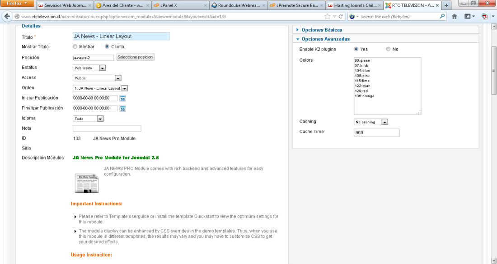Open the Caching dropdown

[371, 122]
